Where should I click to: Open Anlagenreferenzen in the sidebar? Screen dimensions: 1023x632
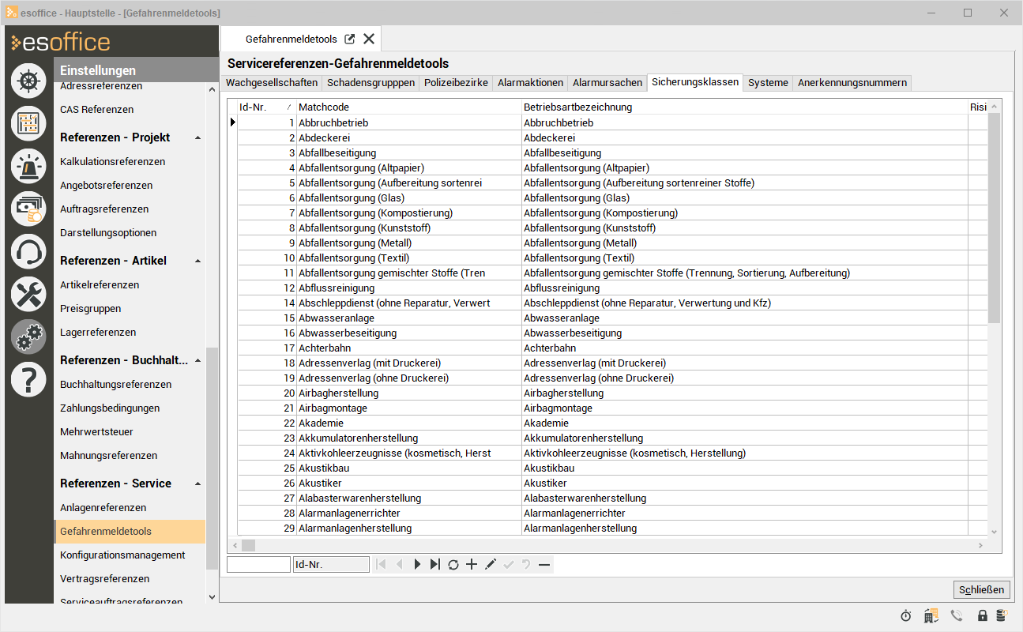coord(103,507)
